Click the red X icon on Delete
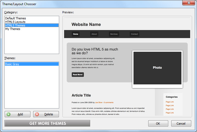The image size is (197, 132). [37, 114]
